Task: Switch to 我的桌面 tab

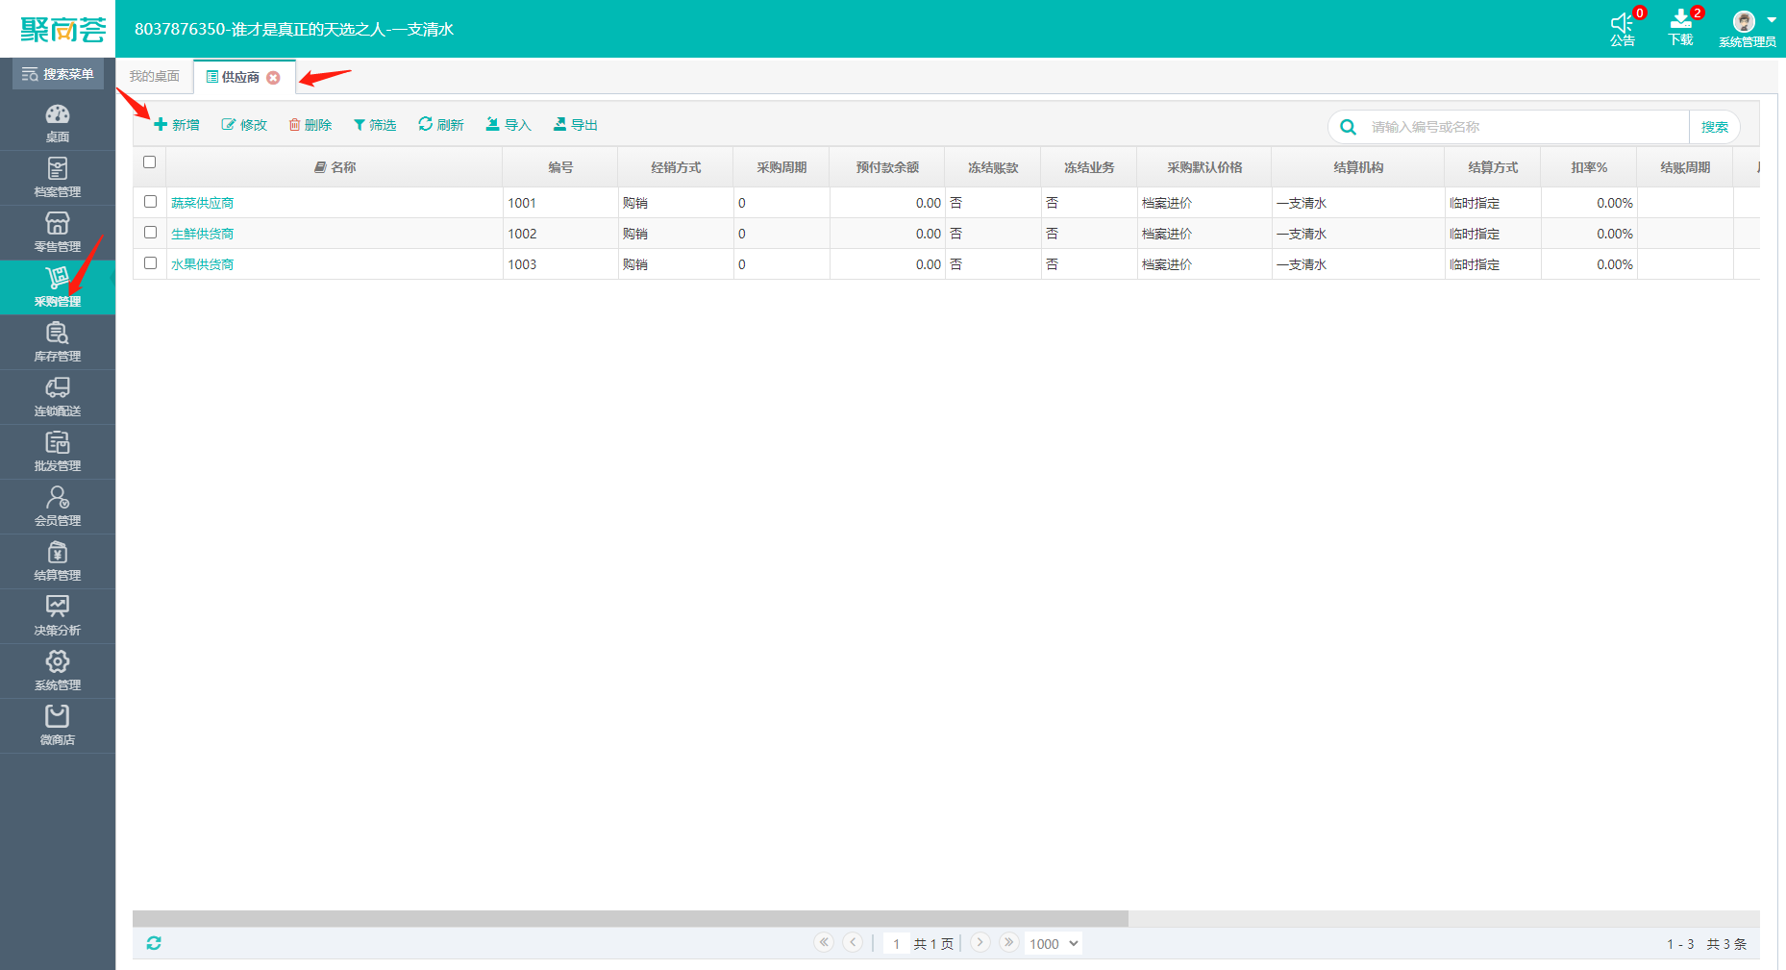Action: (x=155, y=76)
